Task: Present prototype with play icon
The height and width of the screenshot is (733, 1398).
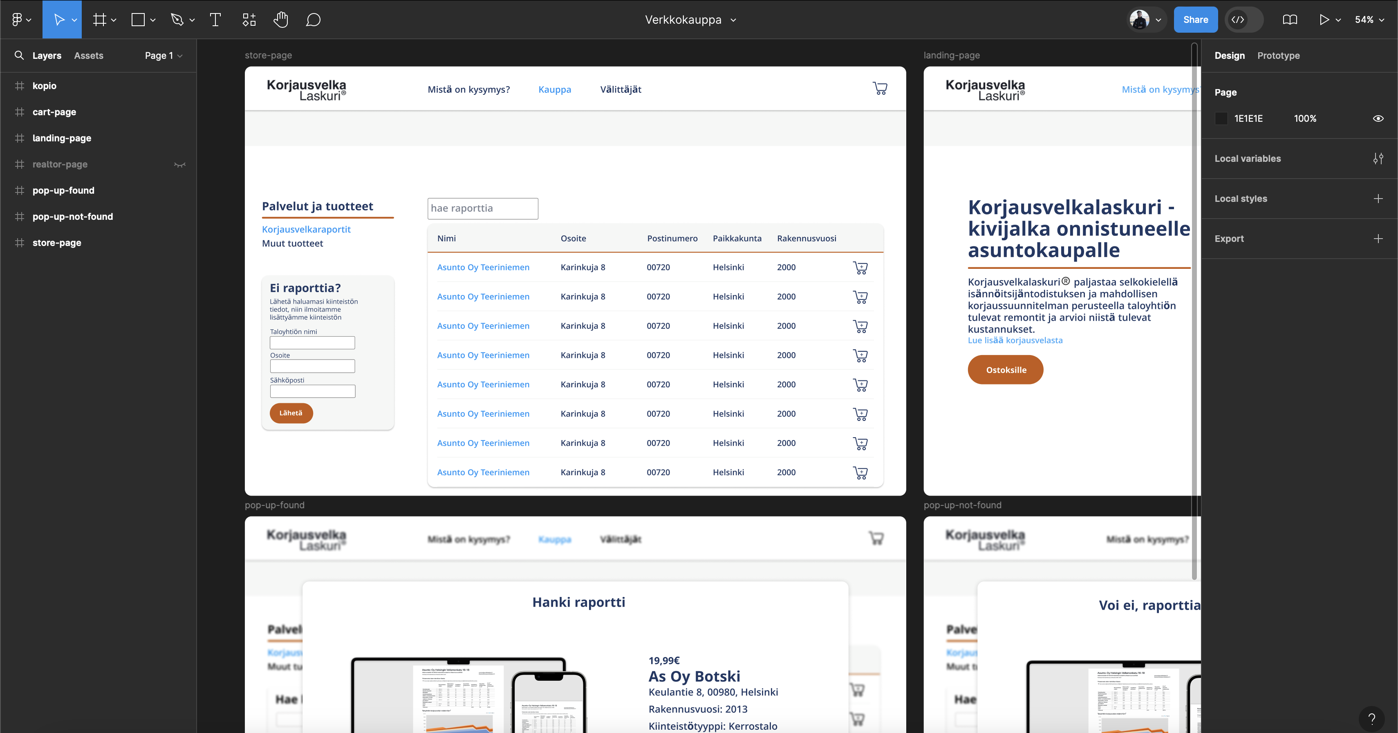Action: [1324, 20]
